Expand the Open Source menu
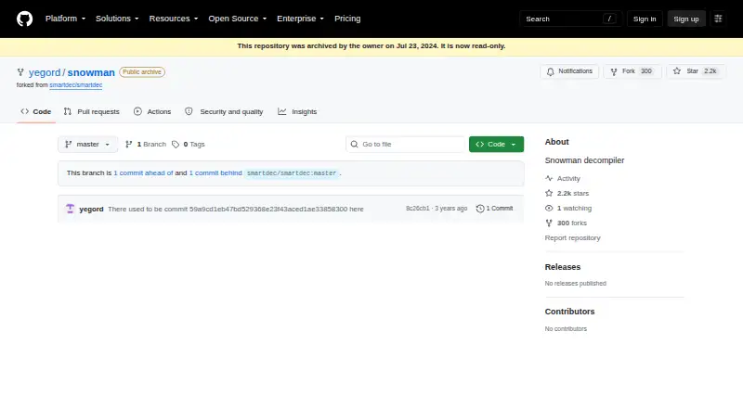The height and width of the screenshot is (408, 743). (x=238, y=19)
